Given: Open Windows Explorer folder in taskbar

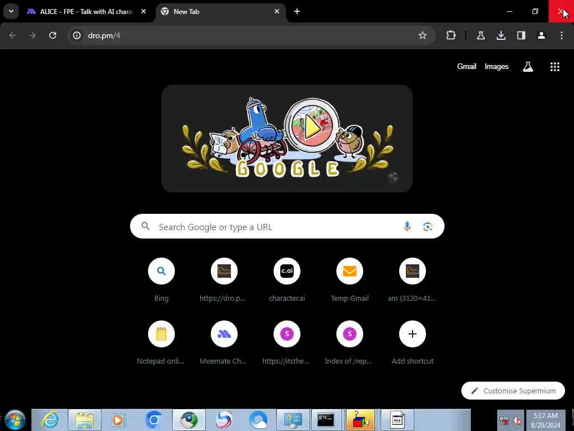Looking at the screenshot, I should tap(84, 420).
